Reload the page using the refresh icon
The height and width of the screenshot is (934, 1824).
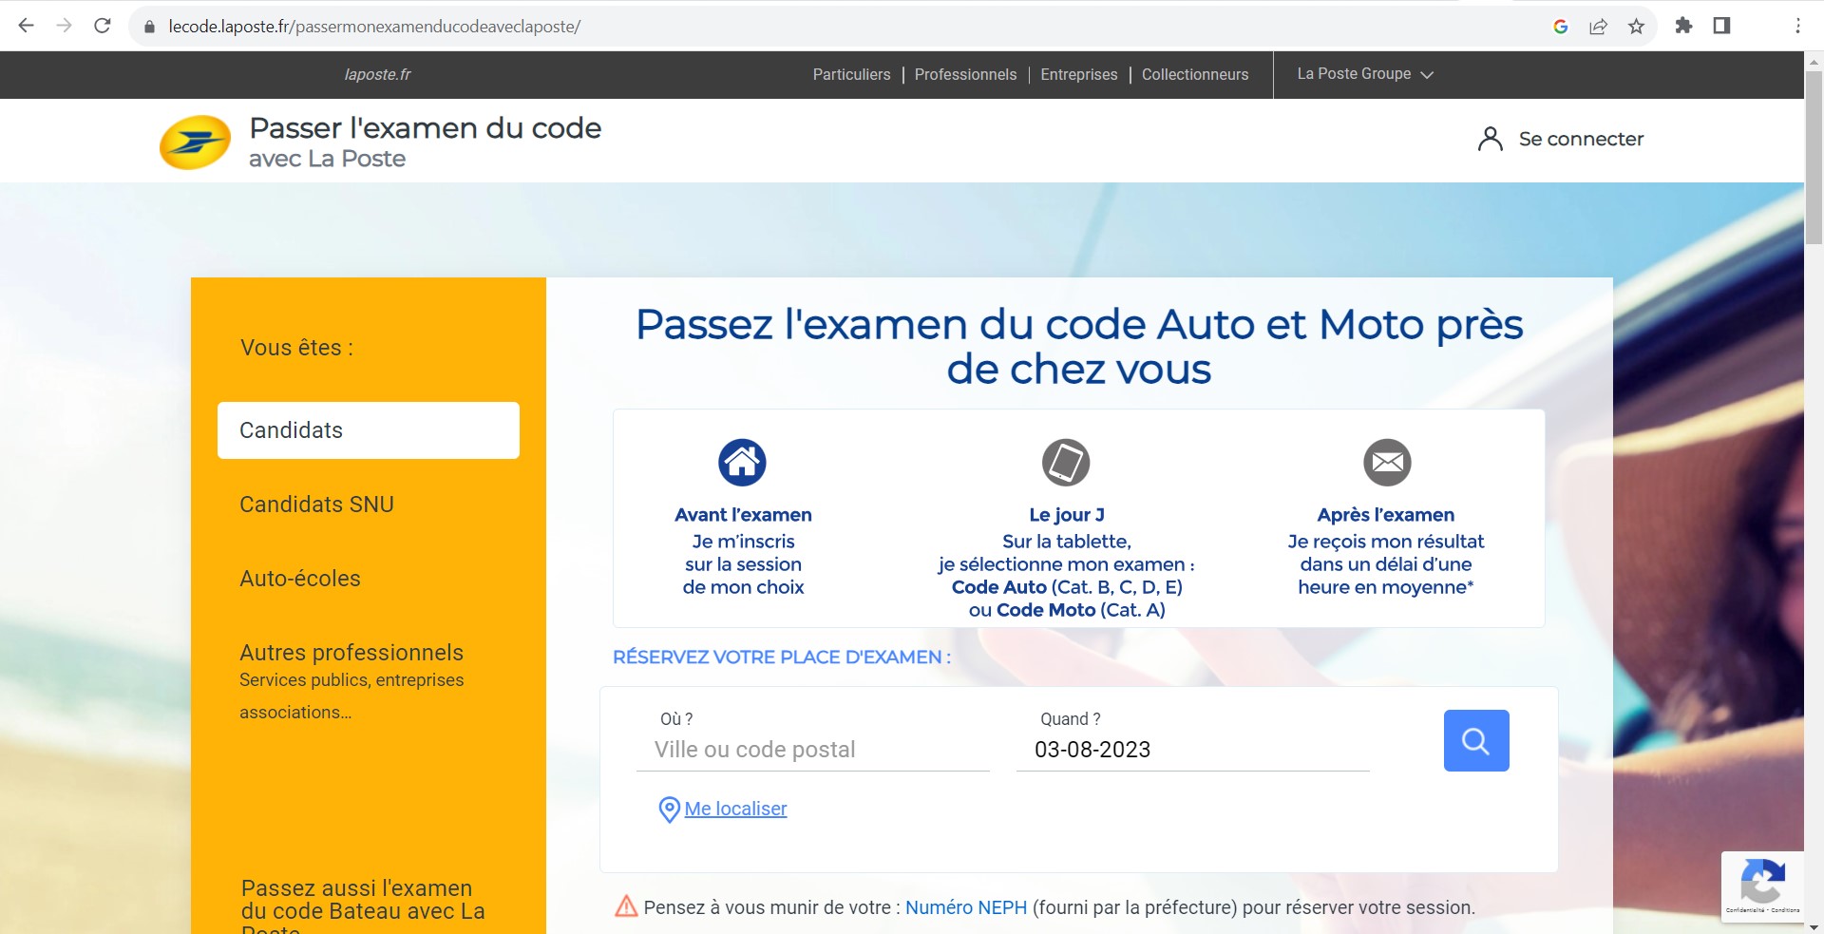tap(103, 27)
